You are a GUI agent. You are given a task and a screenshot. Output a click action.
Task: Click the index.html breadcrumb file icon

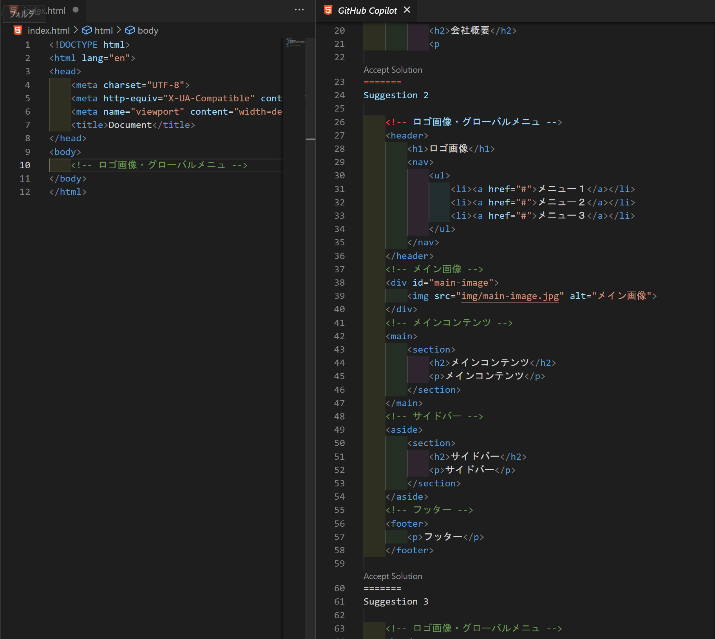coord(18,30)
